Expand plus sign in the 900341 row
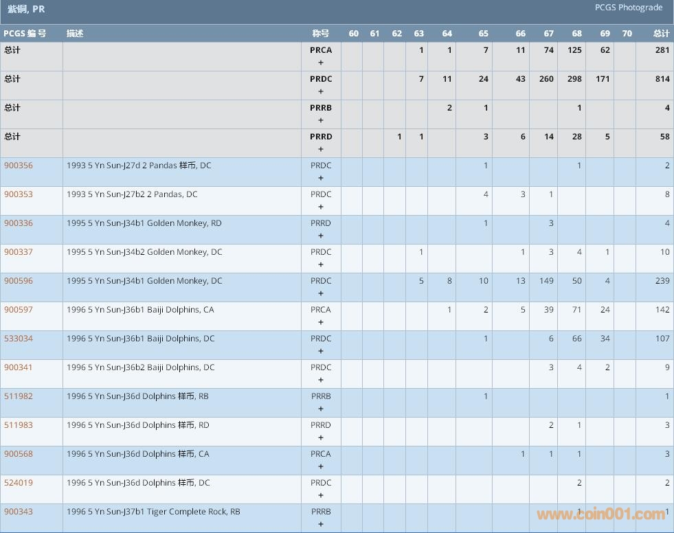This screenshot has height=533, width=674. (321, 380)
